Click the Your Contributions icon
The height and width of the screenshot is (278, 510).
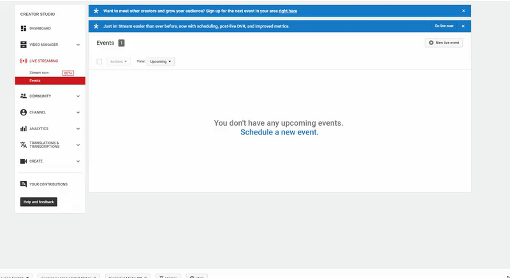(x=24, y=184)
